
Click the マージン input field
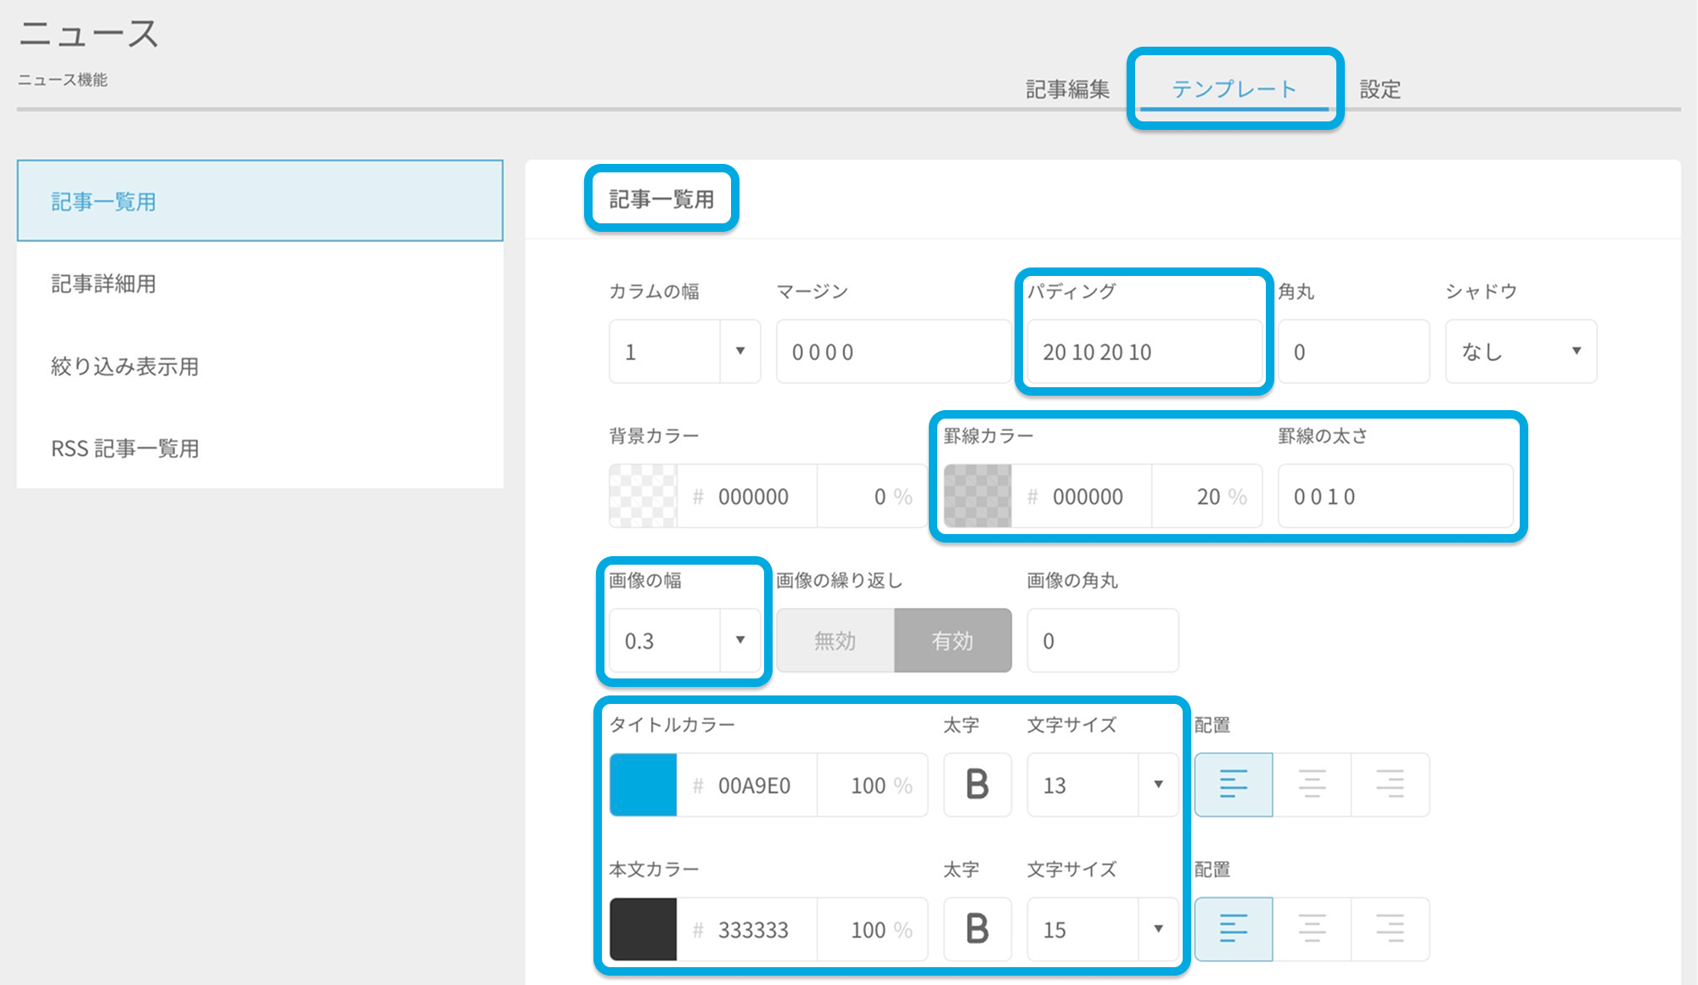pyautogui.click(x=893, y=352)
